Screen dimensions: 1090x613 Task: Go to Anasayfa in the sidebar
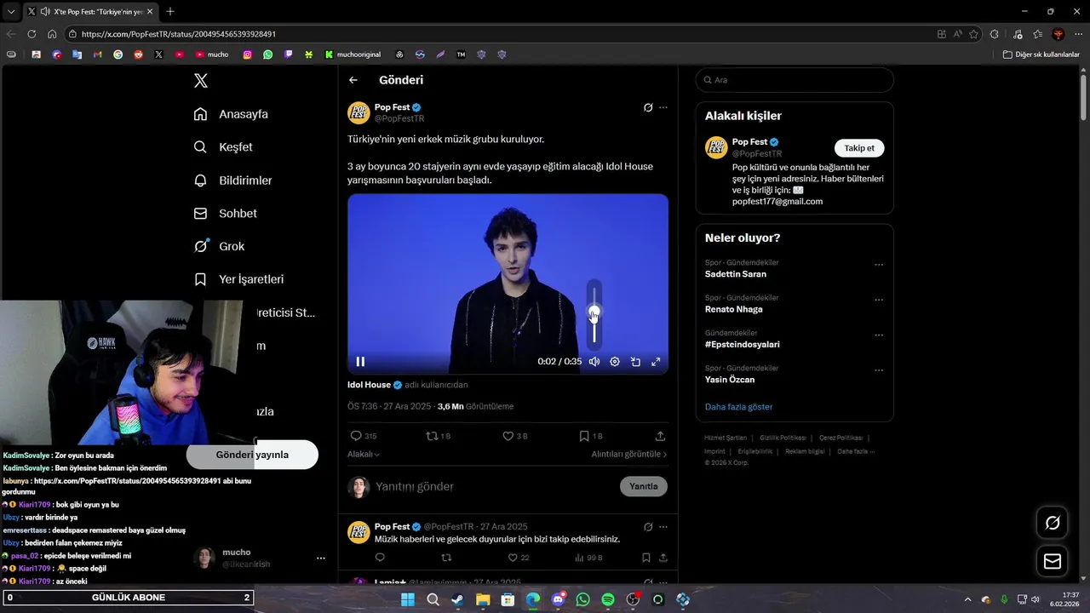click(x=231, y=114)
